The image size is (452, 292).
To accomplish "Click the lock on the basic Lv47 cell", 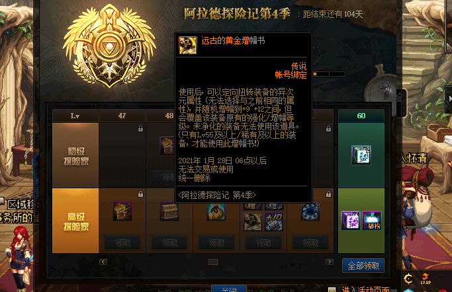I will tap(140, 129).
